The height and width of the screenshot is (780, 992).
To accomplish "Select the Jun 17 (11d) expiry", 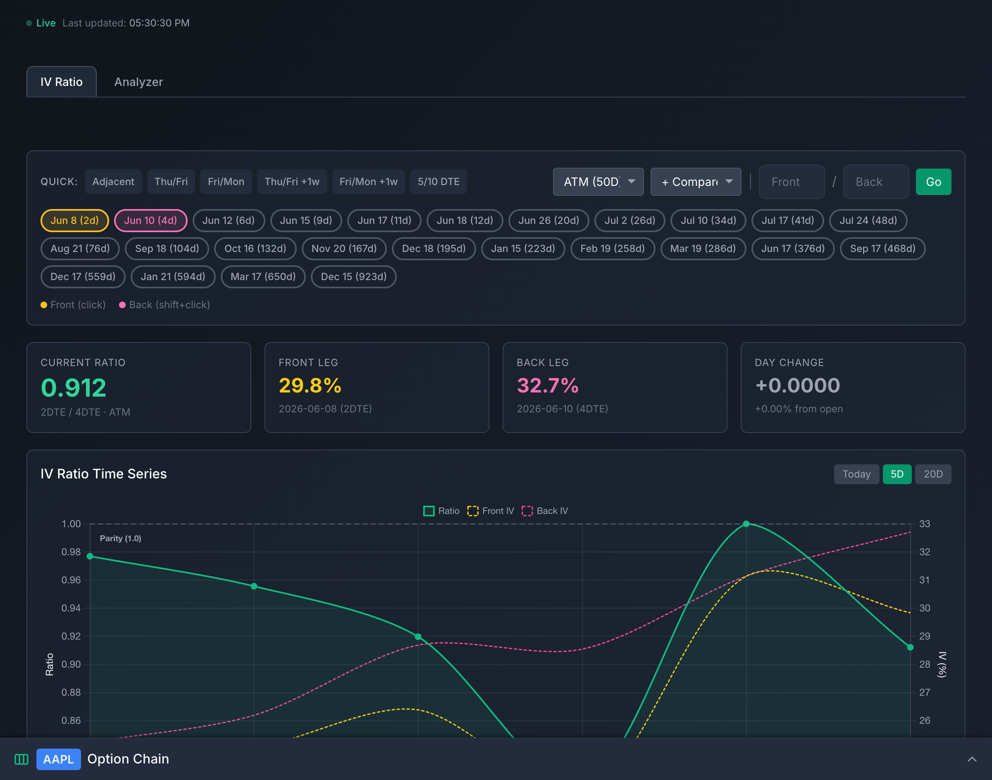I will (x=384, y=221).
